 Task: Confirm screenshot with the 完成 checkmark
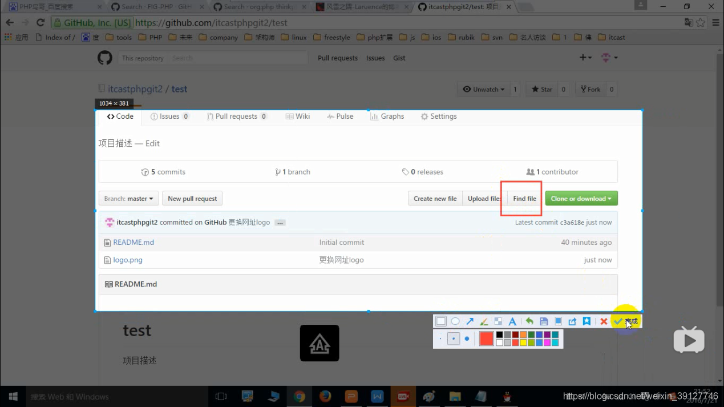click(625, 321)
